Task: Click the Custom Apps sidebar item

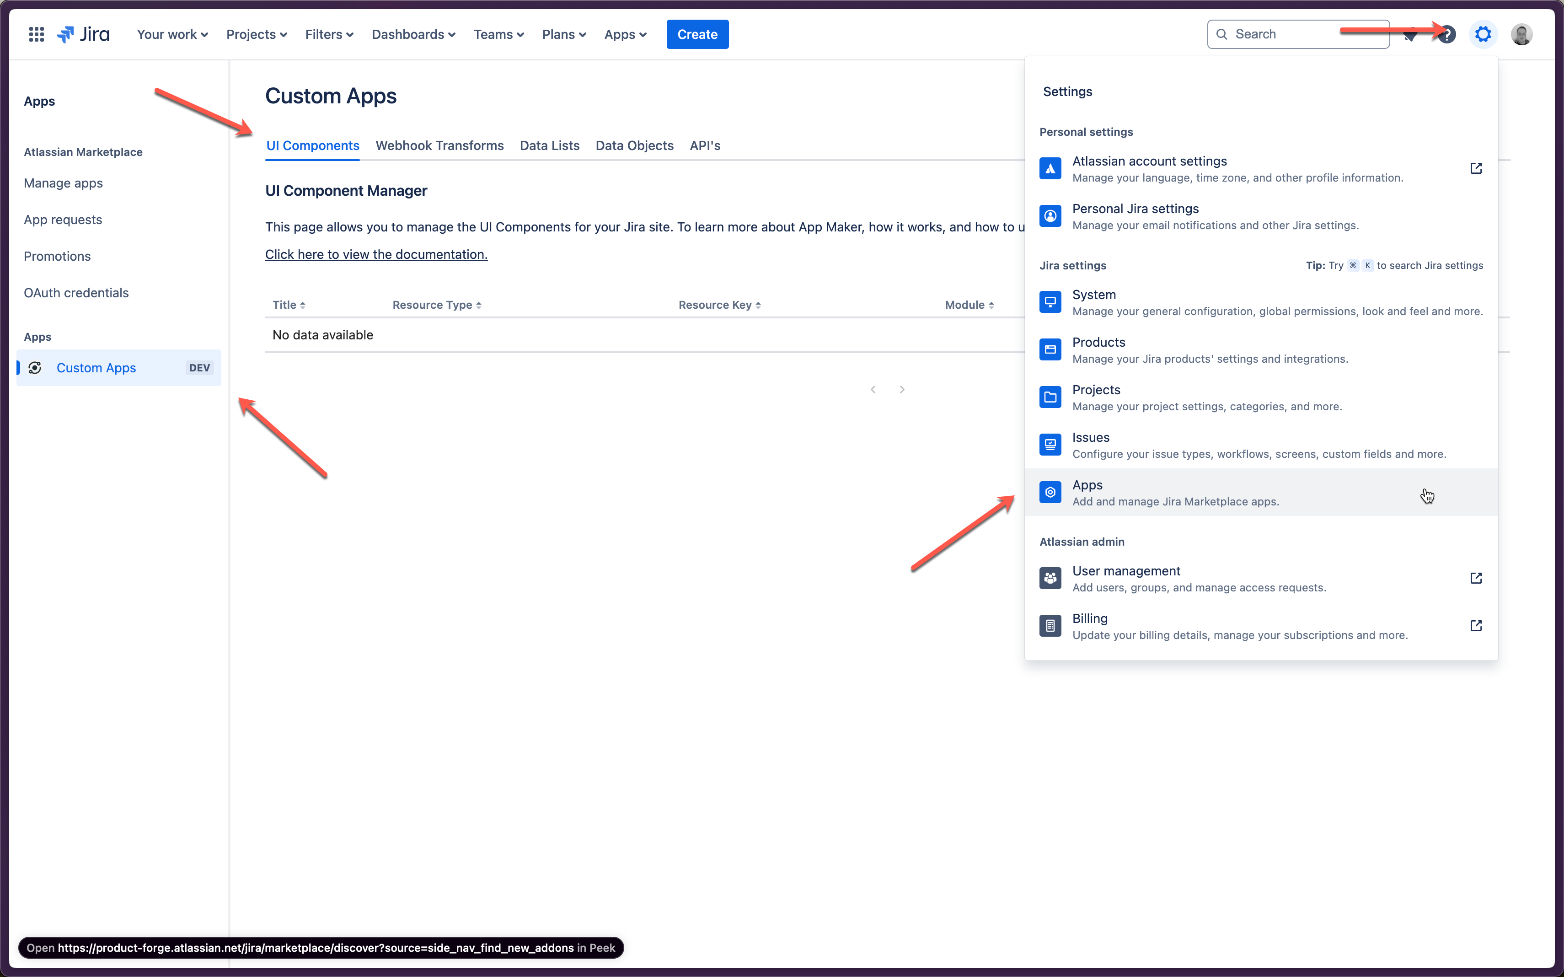Action: pyautogui.click(x=96, y=367)
